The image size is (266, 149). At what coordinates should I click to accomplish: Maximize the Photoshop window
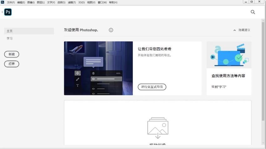[252, 2]
